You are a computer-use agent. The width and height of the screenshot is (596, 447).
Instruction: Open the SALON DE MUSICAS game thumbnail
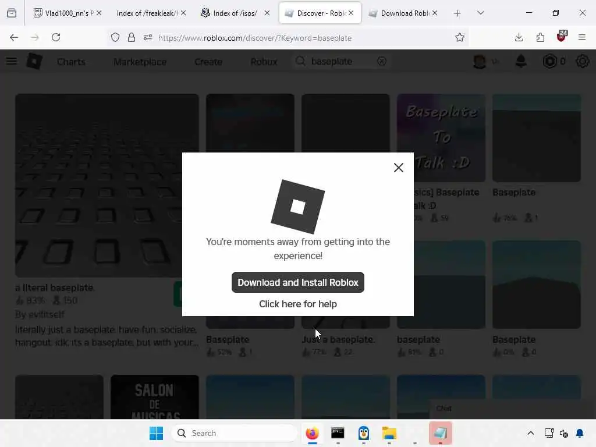click(155, 397)
